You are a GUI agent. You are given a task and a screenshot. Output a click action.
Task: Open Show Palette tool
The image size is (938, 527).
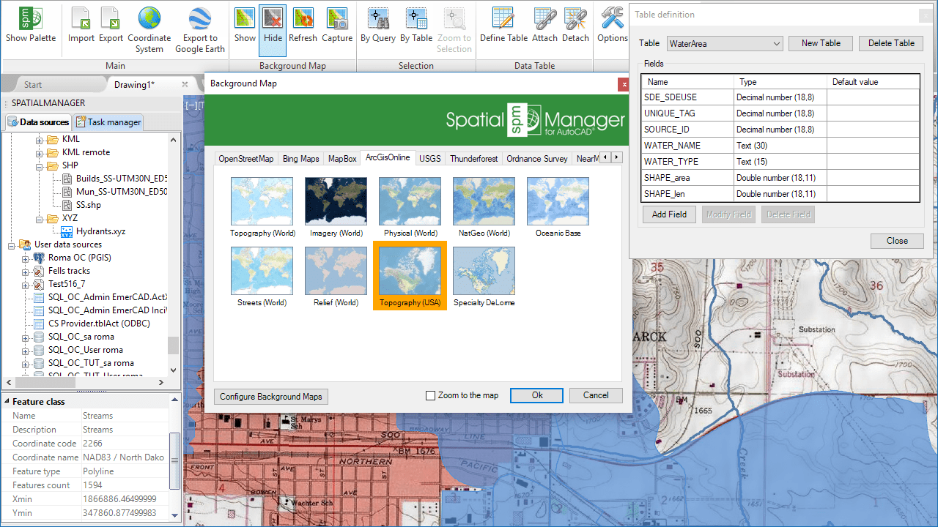click(31, 26)
